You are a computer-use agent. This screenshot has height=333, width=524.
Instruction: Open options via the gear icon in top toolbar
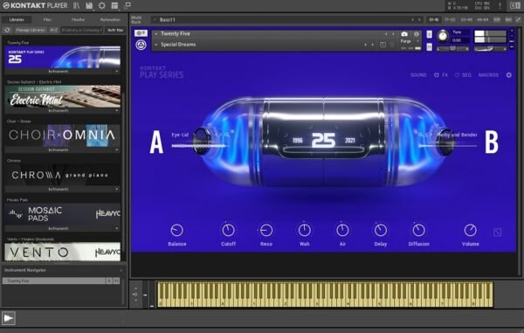(102, 6)
